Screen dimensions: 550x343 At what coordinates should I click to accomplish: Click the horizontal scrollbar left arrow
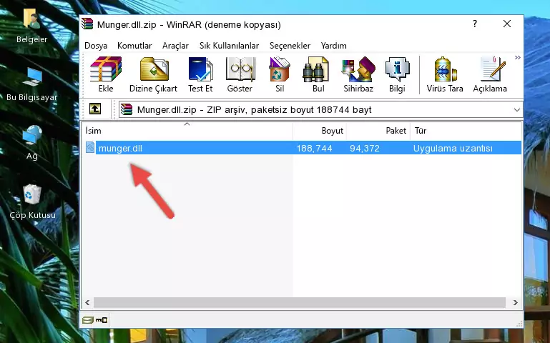[87, 302]
